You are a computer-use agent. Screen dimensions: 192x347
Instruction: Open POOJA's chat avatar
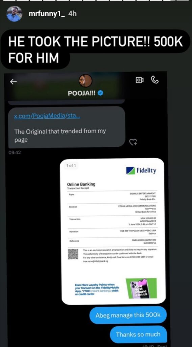[86, 80]
